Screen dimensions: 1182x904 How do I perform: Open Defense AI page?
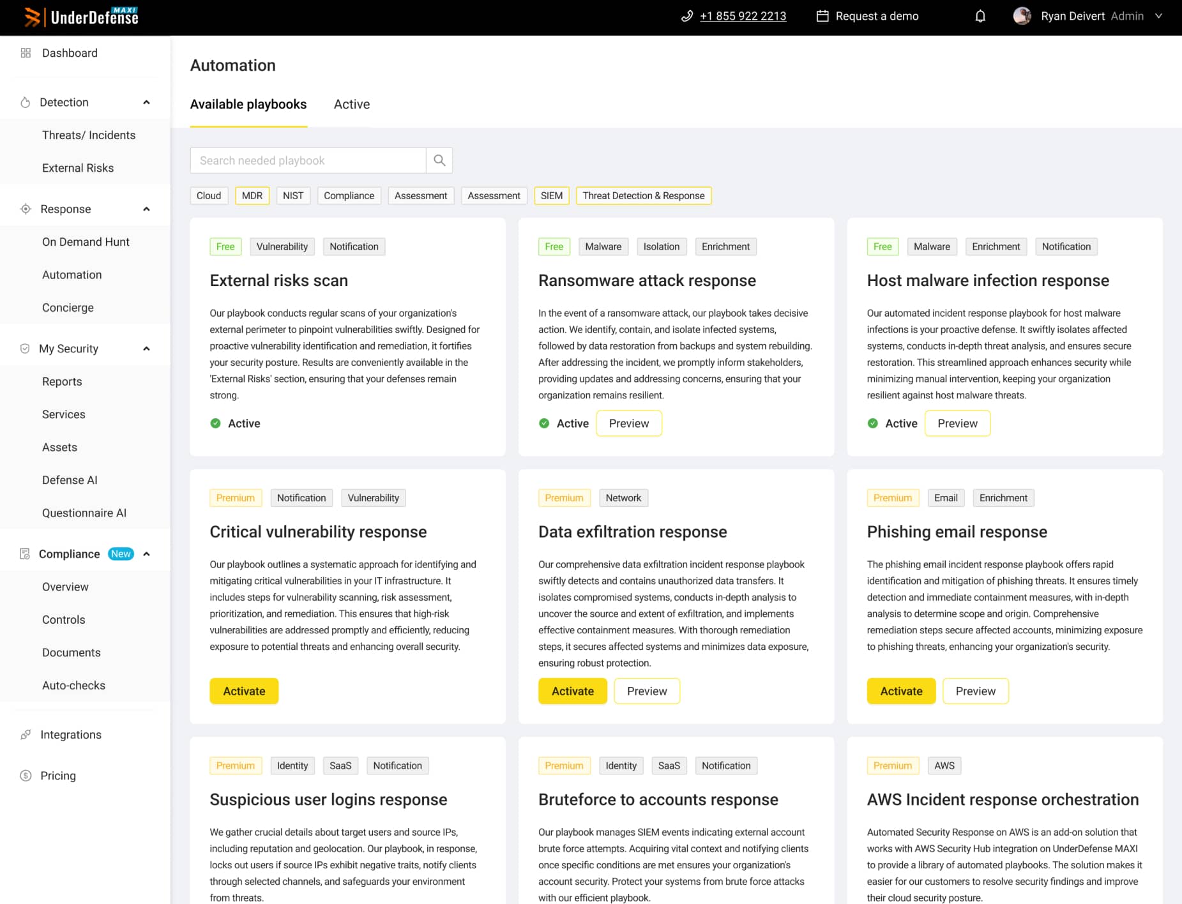click(x=70, y=480)
